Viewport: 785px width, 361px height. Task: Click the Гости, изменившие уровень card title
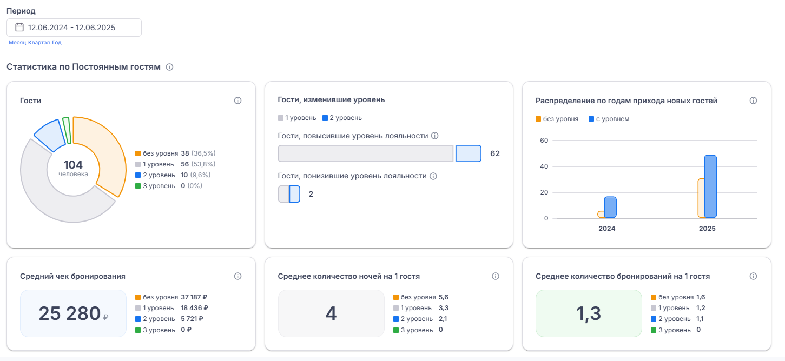331,100
